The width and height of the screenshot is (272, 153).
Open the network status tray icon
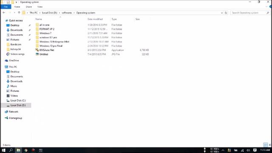pyautogui.click(x=242, y=150)
